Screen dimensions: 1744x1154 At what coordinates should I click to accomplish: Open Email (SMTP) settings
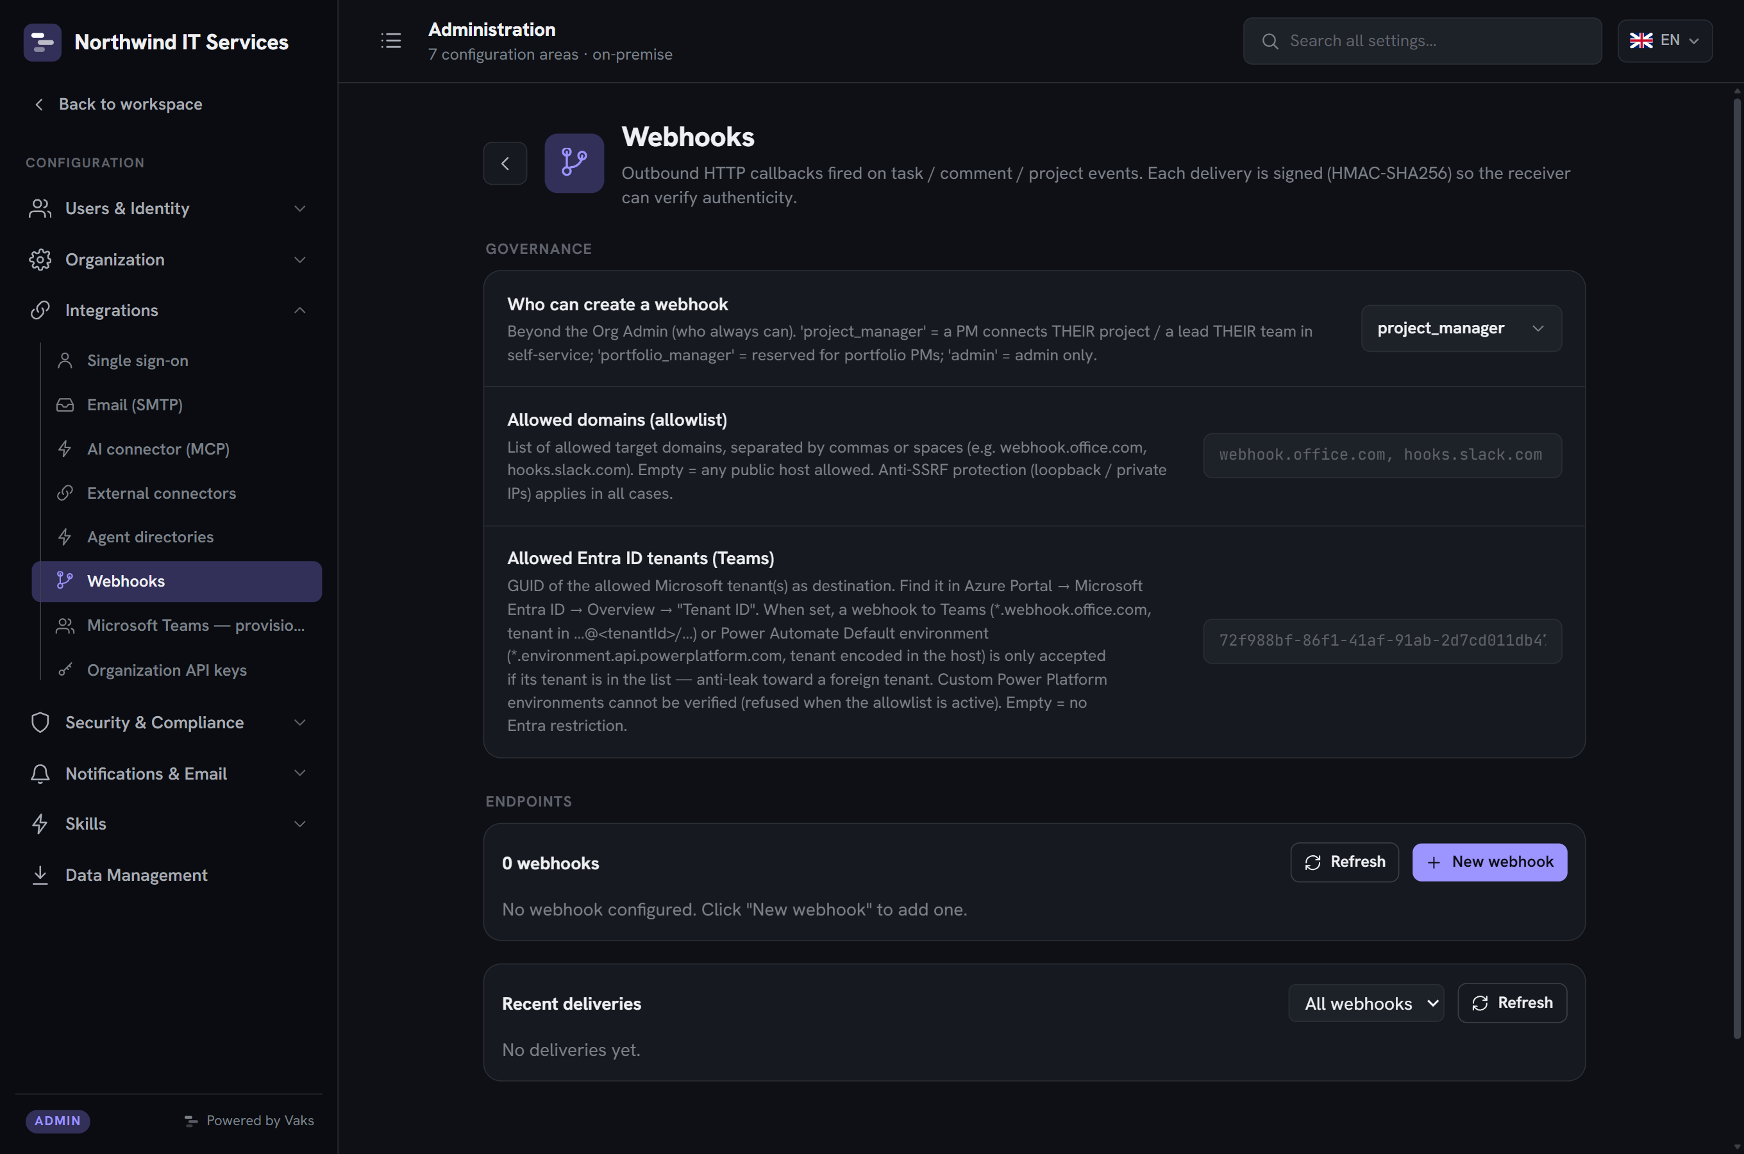point(176,405)
